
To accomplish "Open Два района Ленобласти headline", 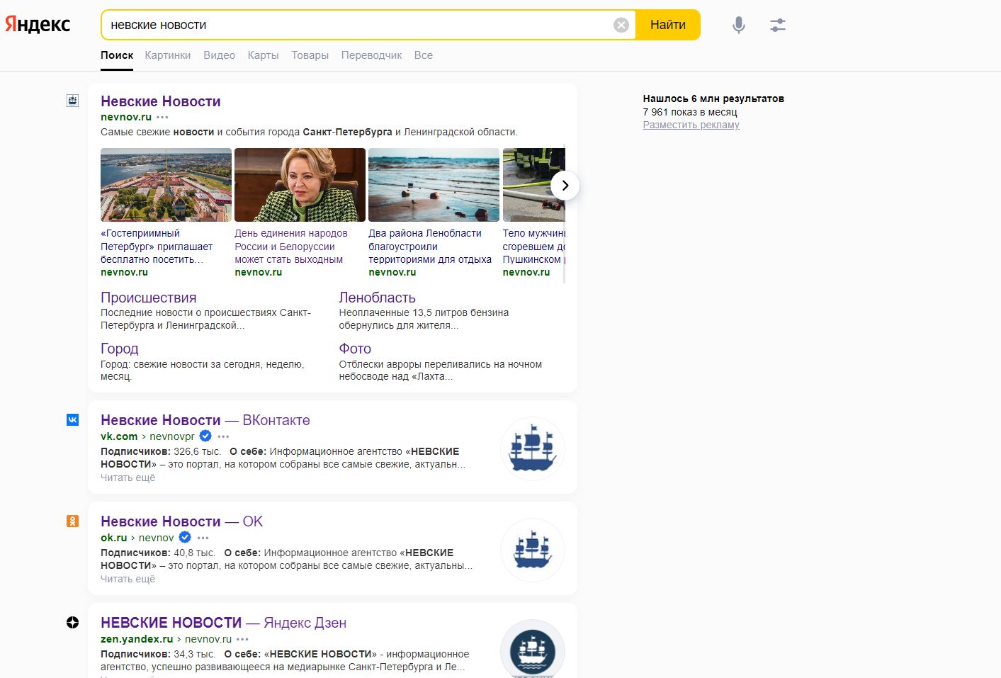I will click(430, 247).
